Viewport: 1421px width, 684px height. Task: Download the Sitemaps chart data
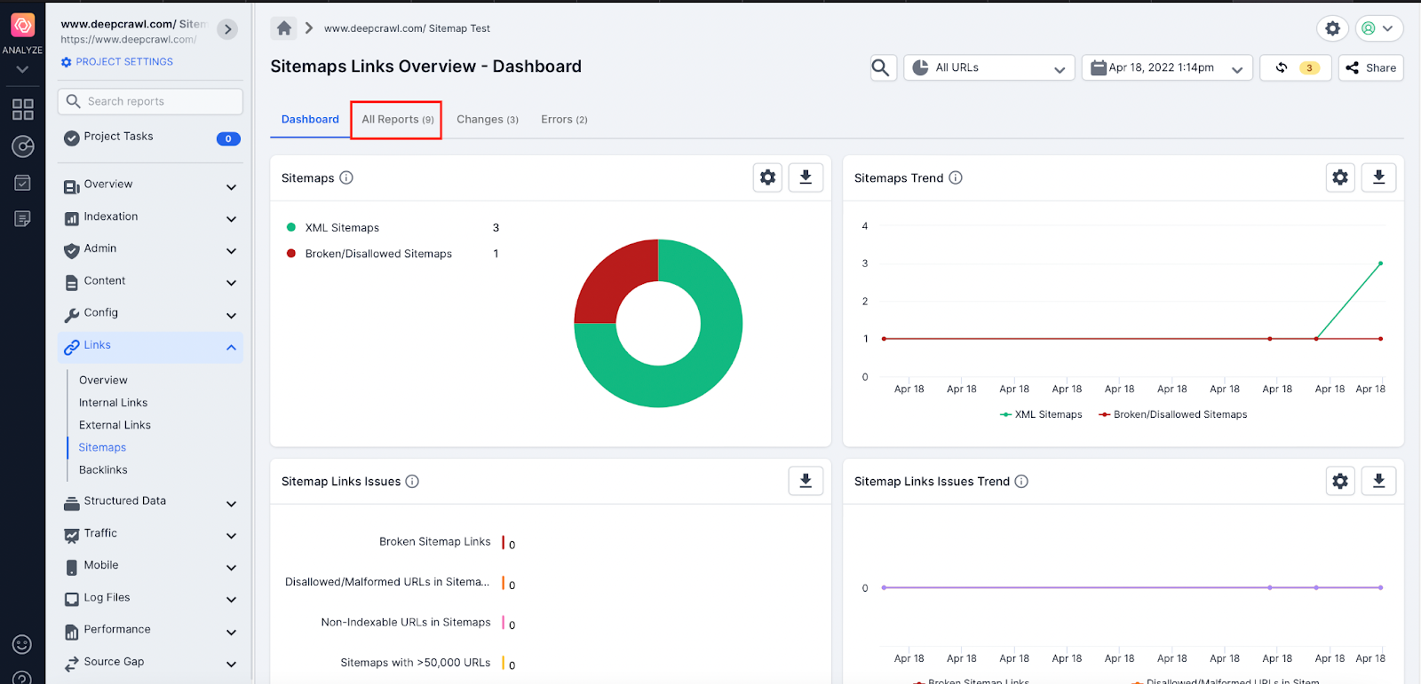point(806,177)
